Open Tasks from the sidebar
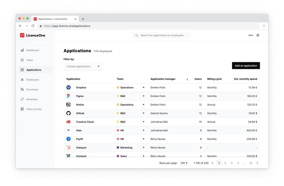This screenshot has height=186, width=284. (35, 60)
